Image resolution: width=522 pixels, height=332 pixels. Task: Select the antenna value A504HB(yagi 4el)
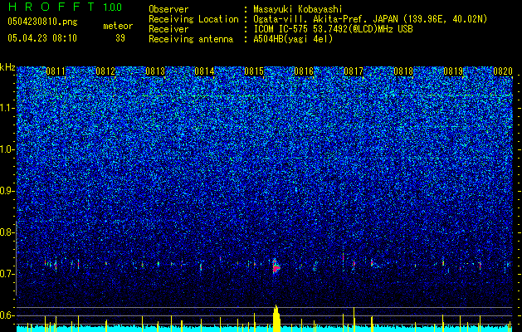coord(293,39)
